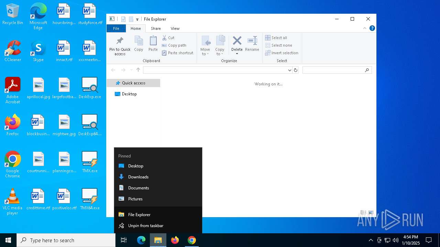
Task: Open the recent locations dropdown
Action: click(x=131, y=70)
